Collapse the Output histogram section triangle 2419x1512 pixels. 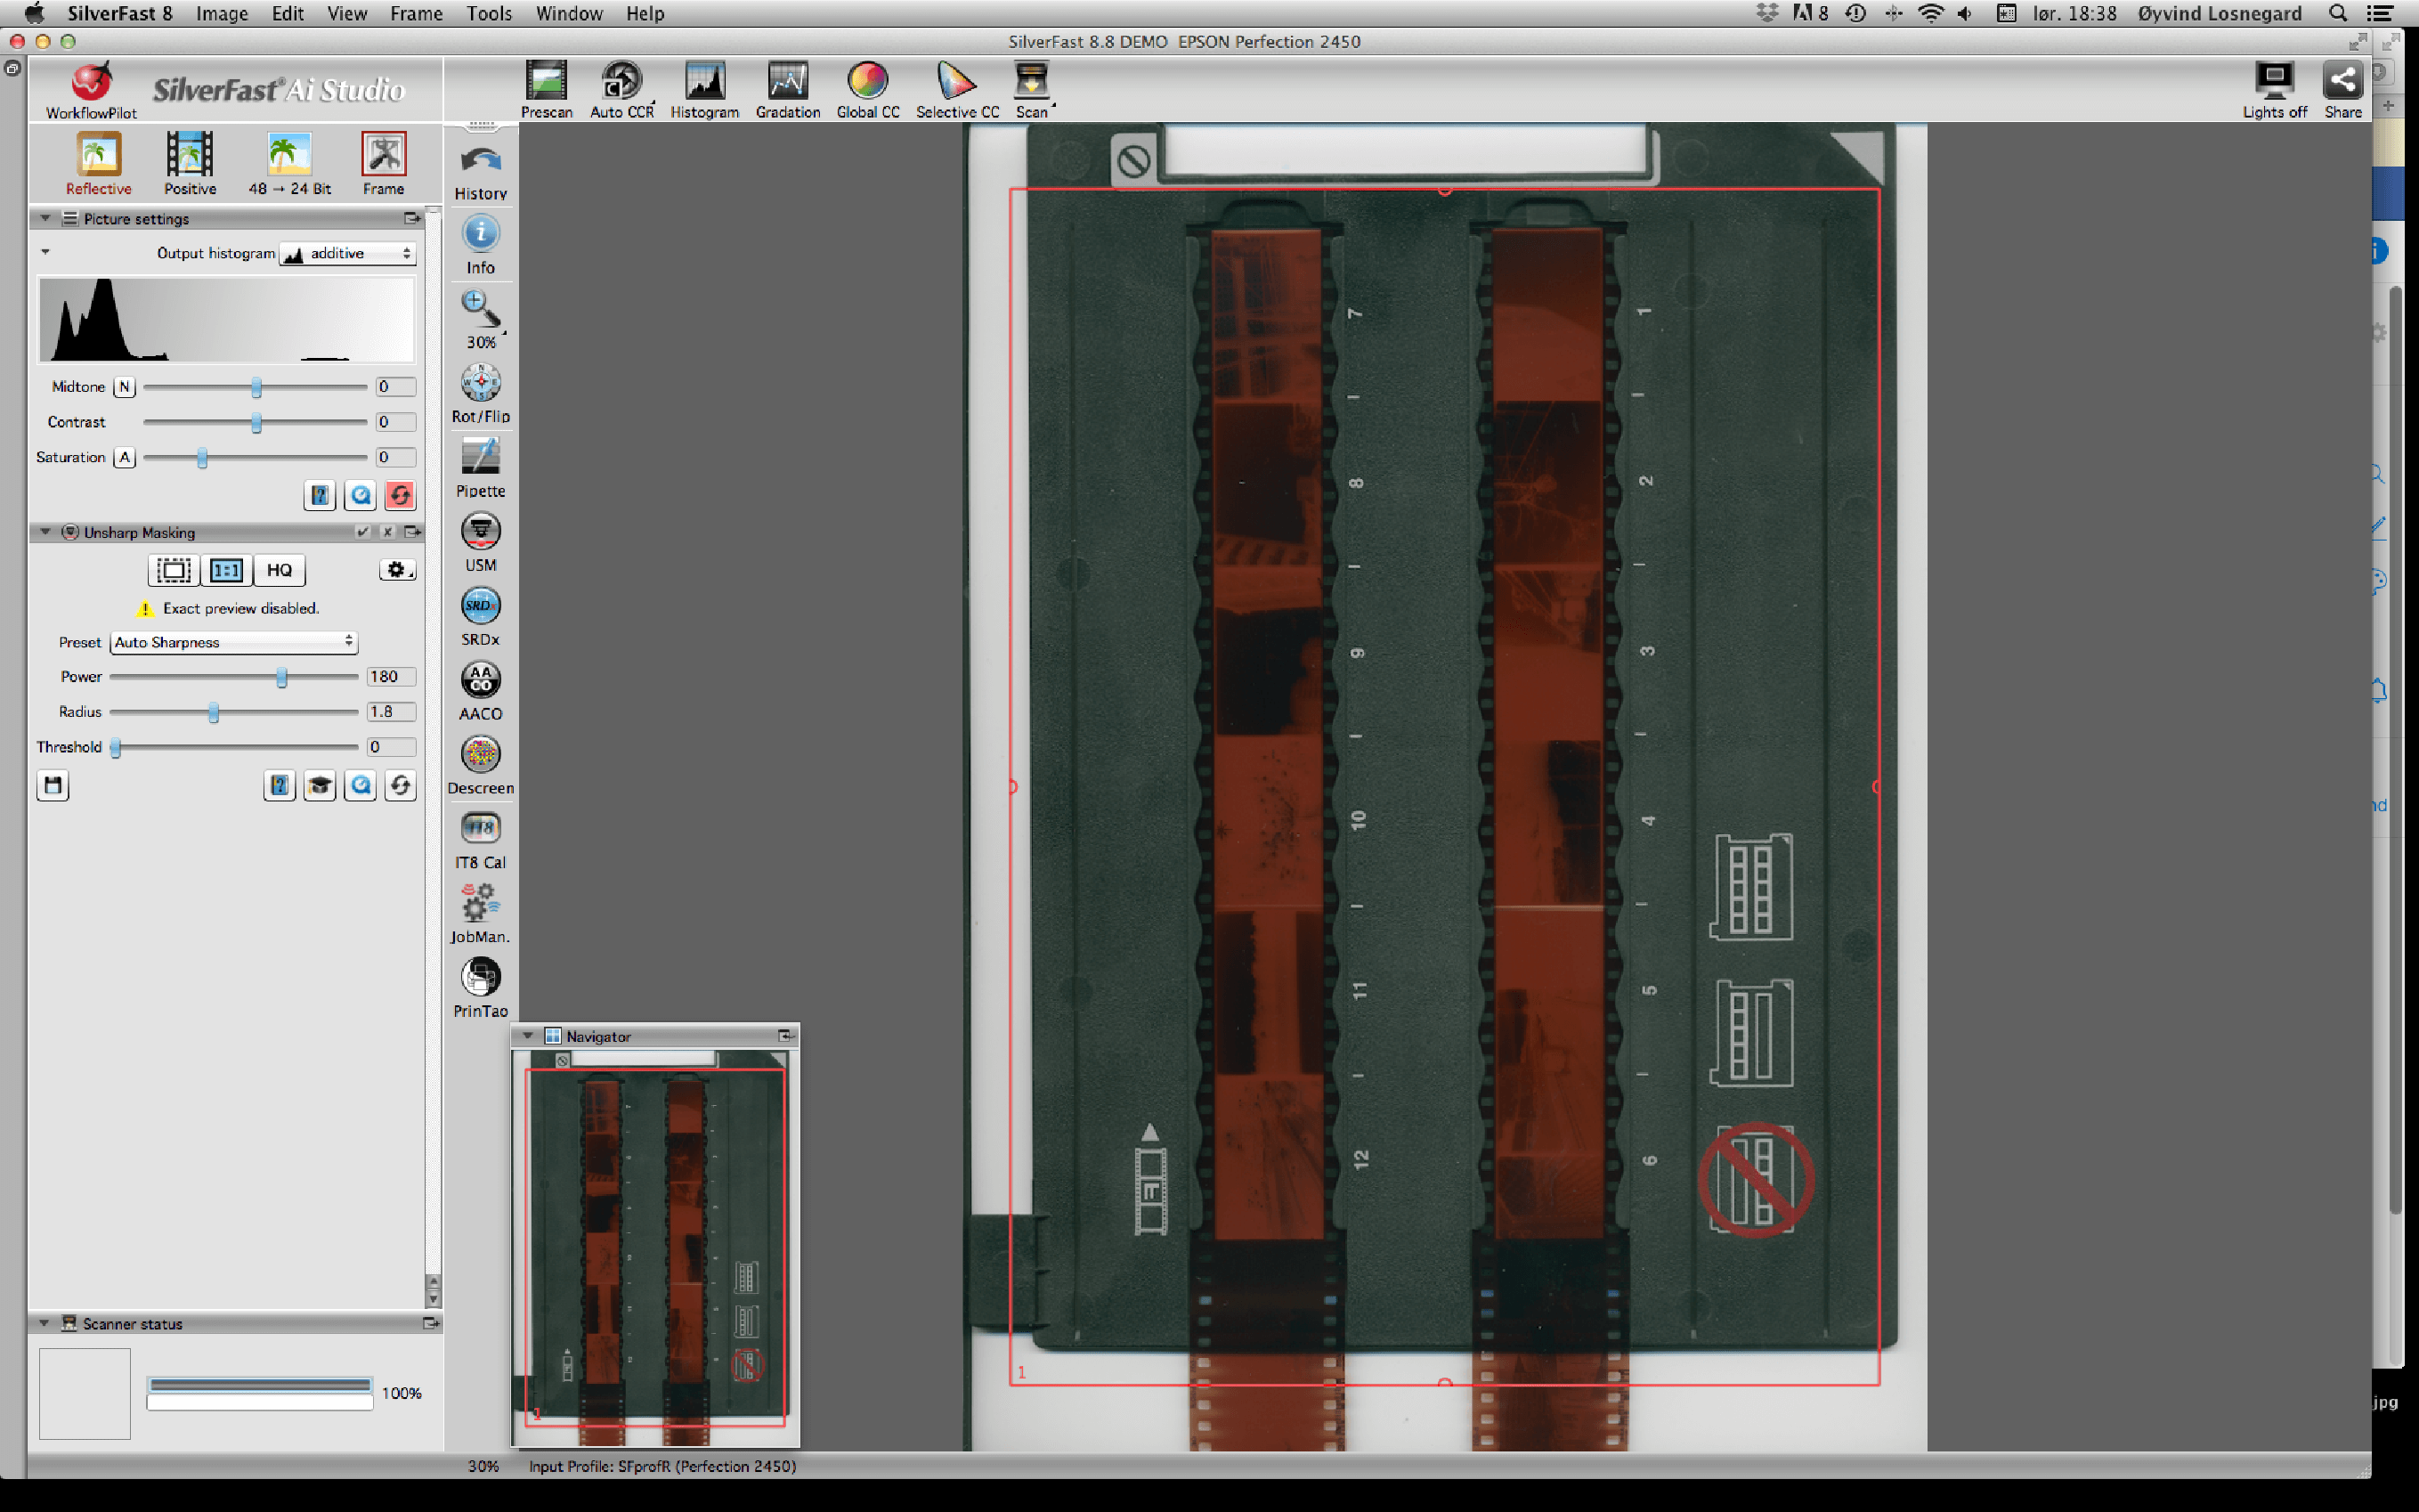pyautogui.click(x=45, y=252)
